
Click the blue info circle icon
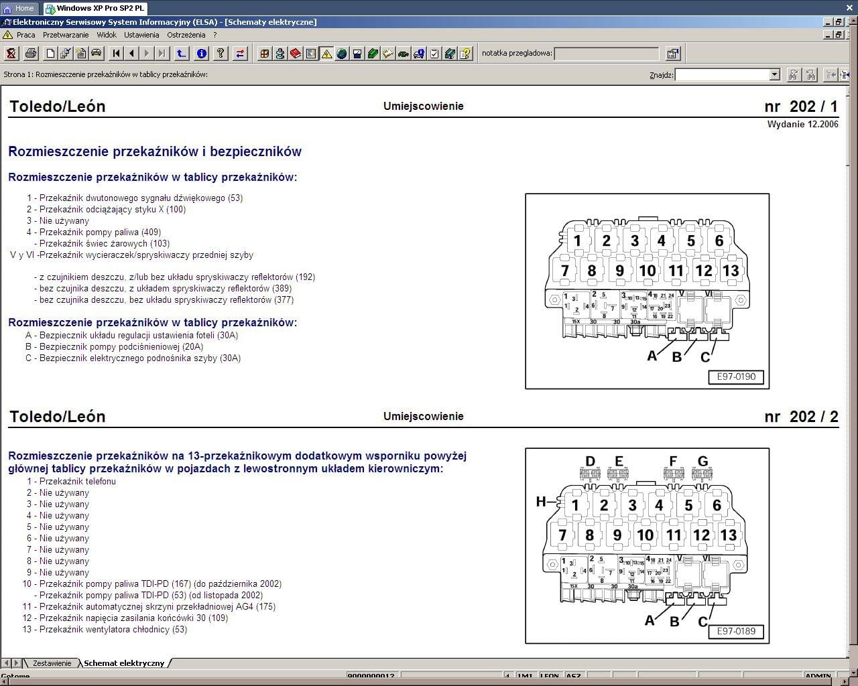(x=202, y=54)
